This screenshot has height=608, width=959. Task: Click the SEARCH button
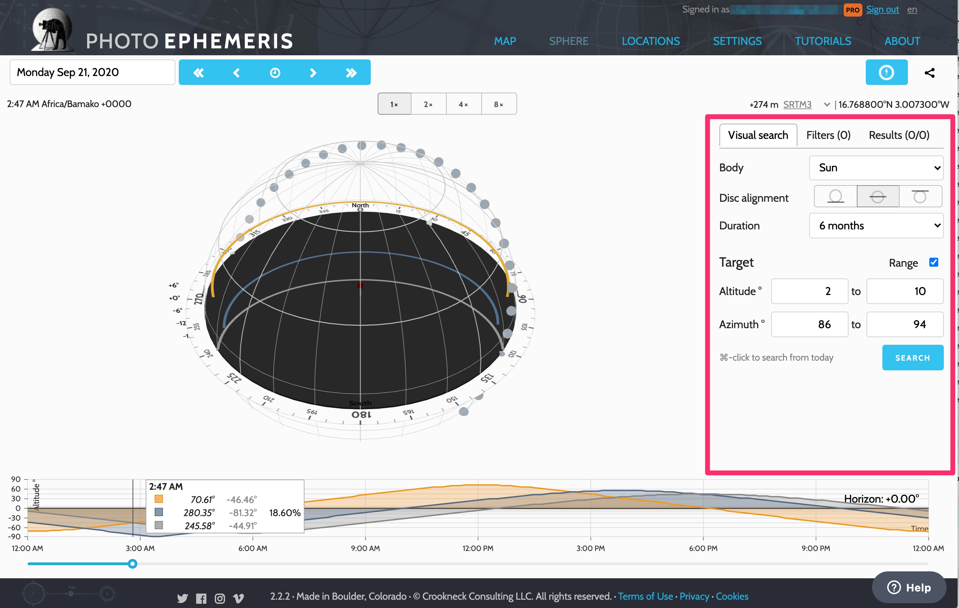[x=912, y=358]
